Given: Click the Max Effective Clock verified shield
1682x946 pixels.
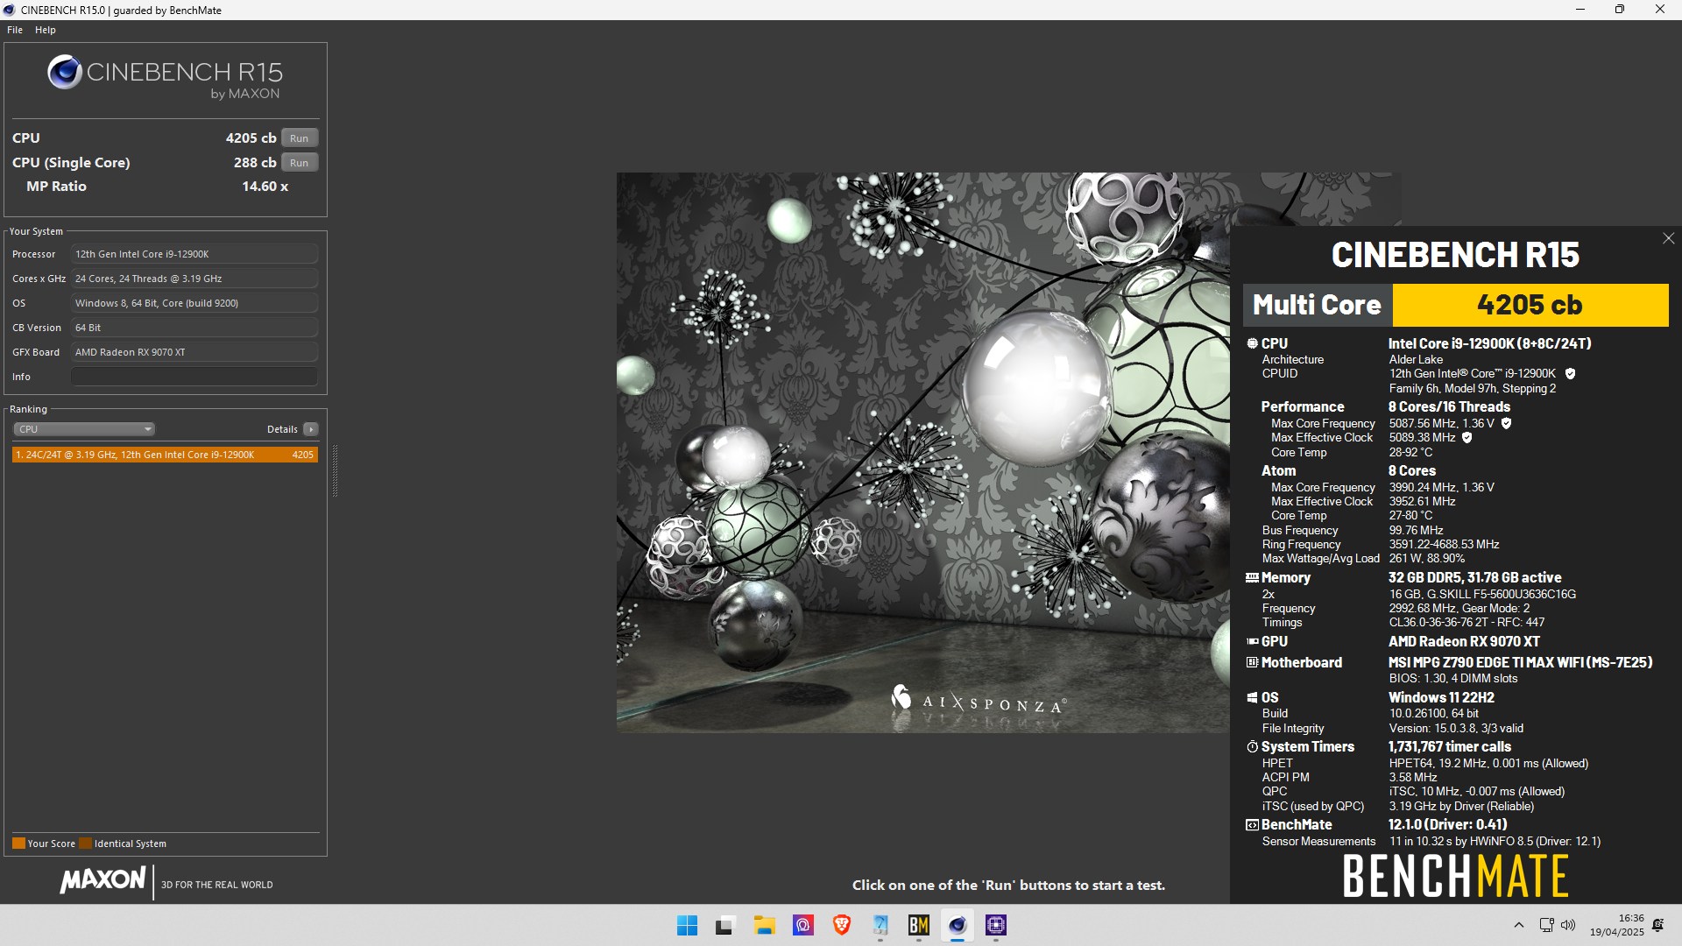Looking at the screenshot, I should pyautogui.click(x=1466, y=438).
